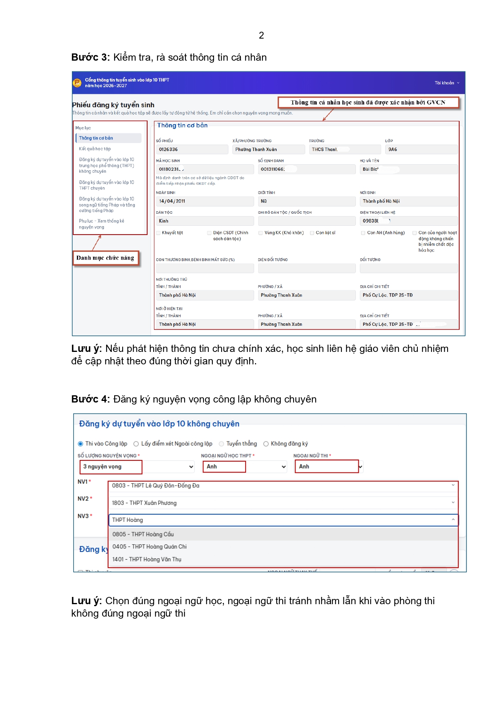The width and height of the screenshot is (499, 705).
Task: Collapse the NV3 list using its arrow
Action: [x=453, y=520]
